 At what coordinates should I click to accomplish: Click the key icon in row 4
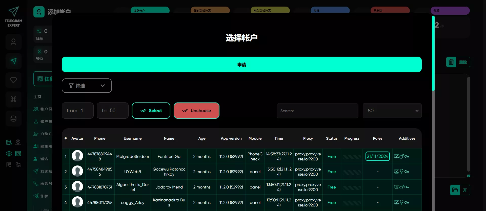click(x=407, y=202)
